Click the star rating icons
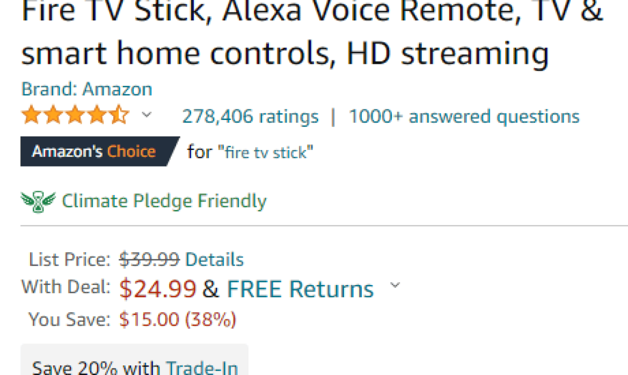 click(75, 115)
